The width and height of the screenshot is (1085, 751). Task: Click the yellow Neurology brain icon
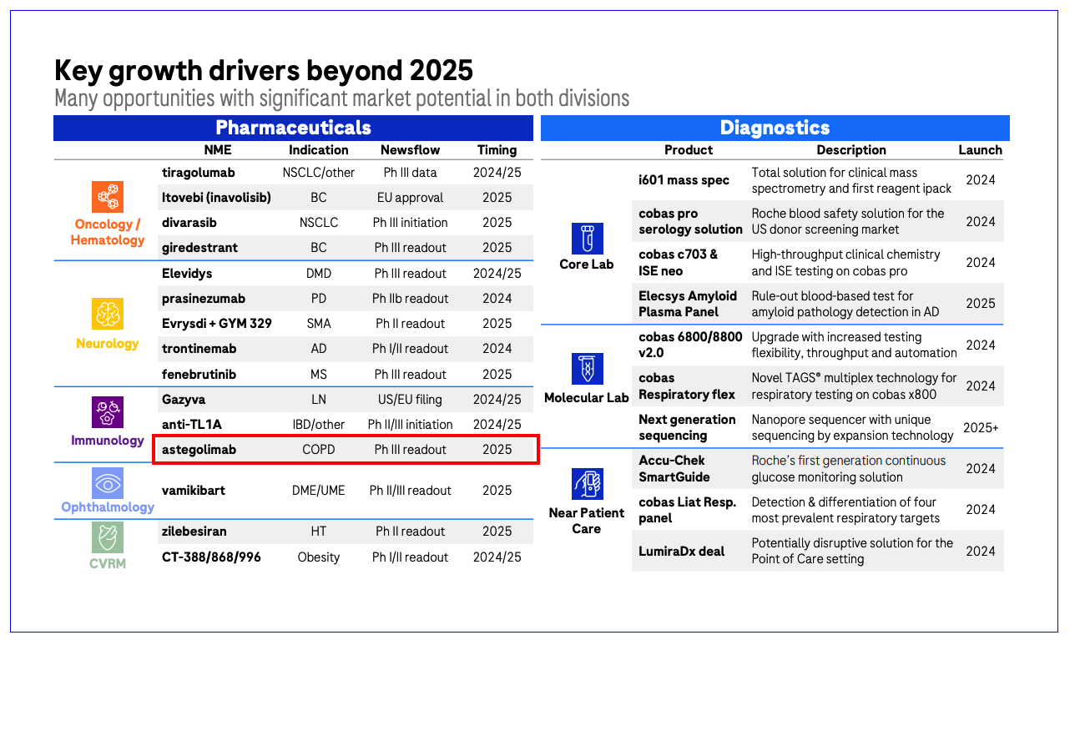[x=107, y=315]
